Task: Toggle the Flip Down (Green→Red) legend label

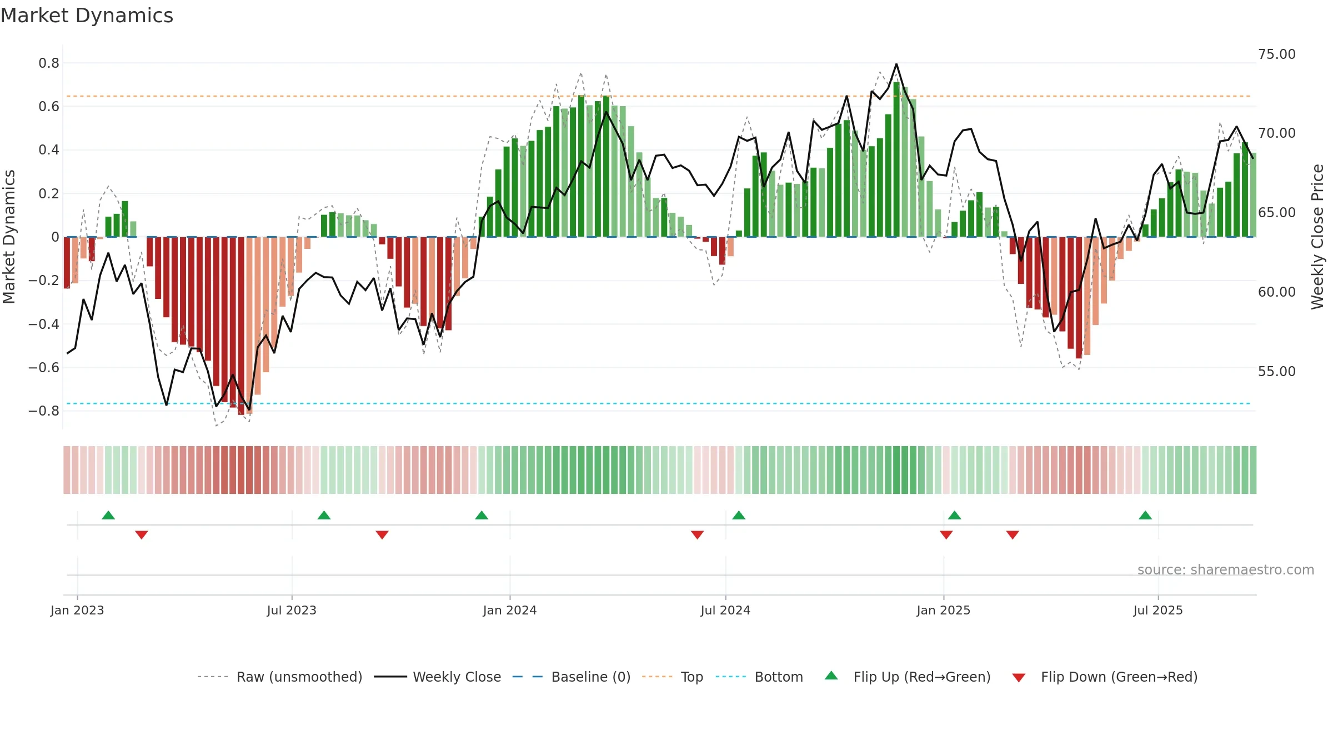Action: pos(1119,677)
